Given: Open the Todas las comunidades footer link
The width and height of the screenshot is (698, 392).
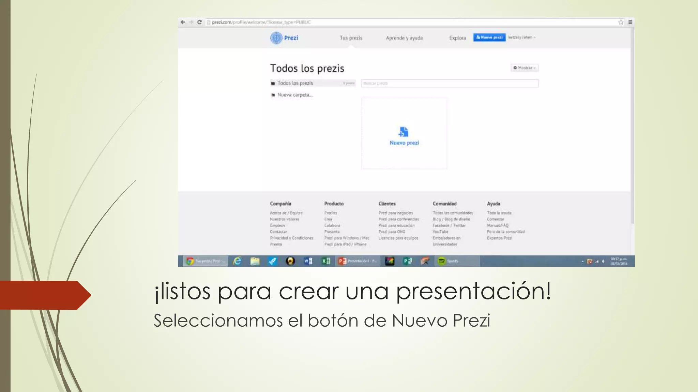Looking at the screenshot, I should 453,213.
